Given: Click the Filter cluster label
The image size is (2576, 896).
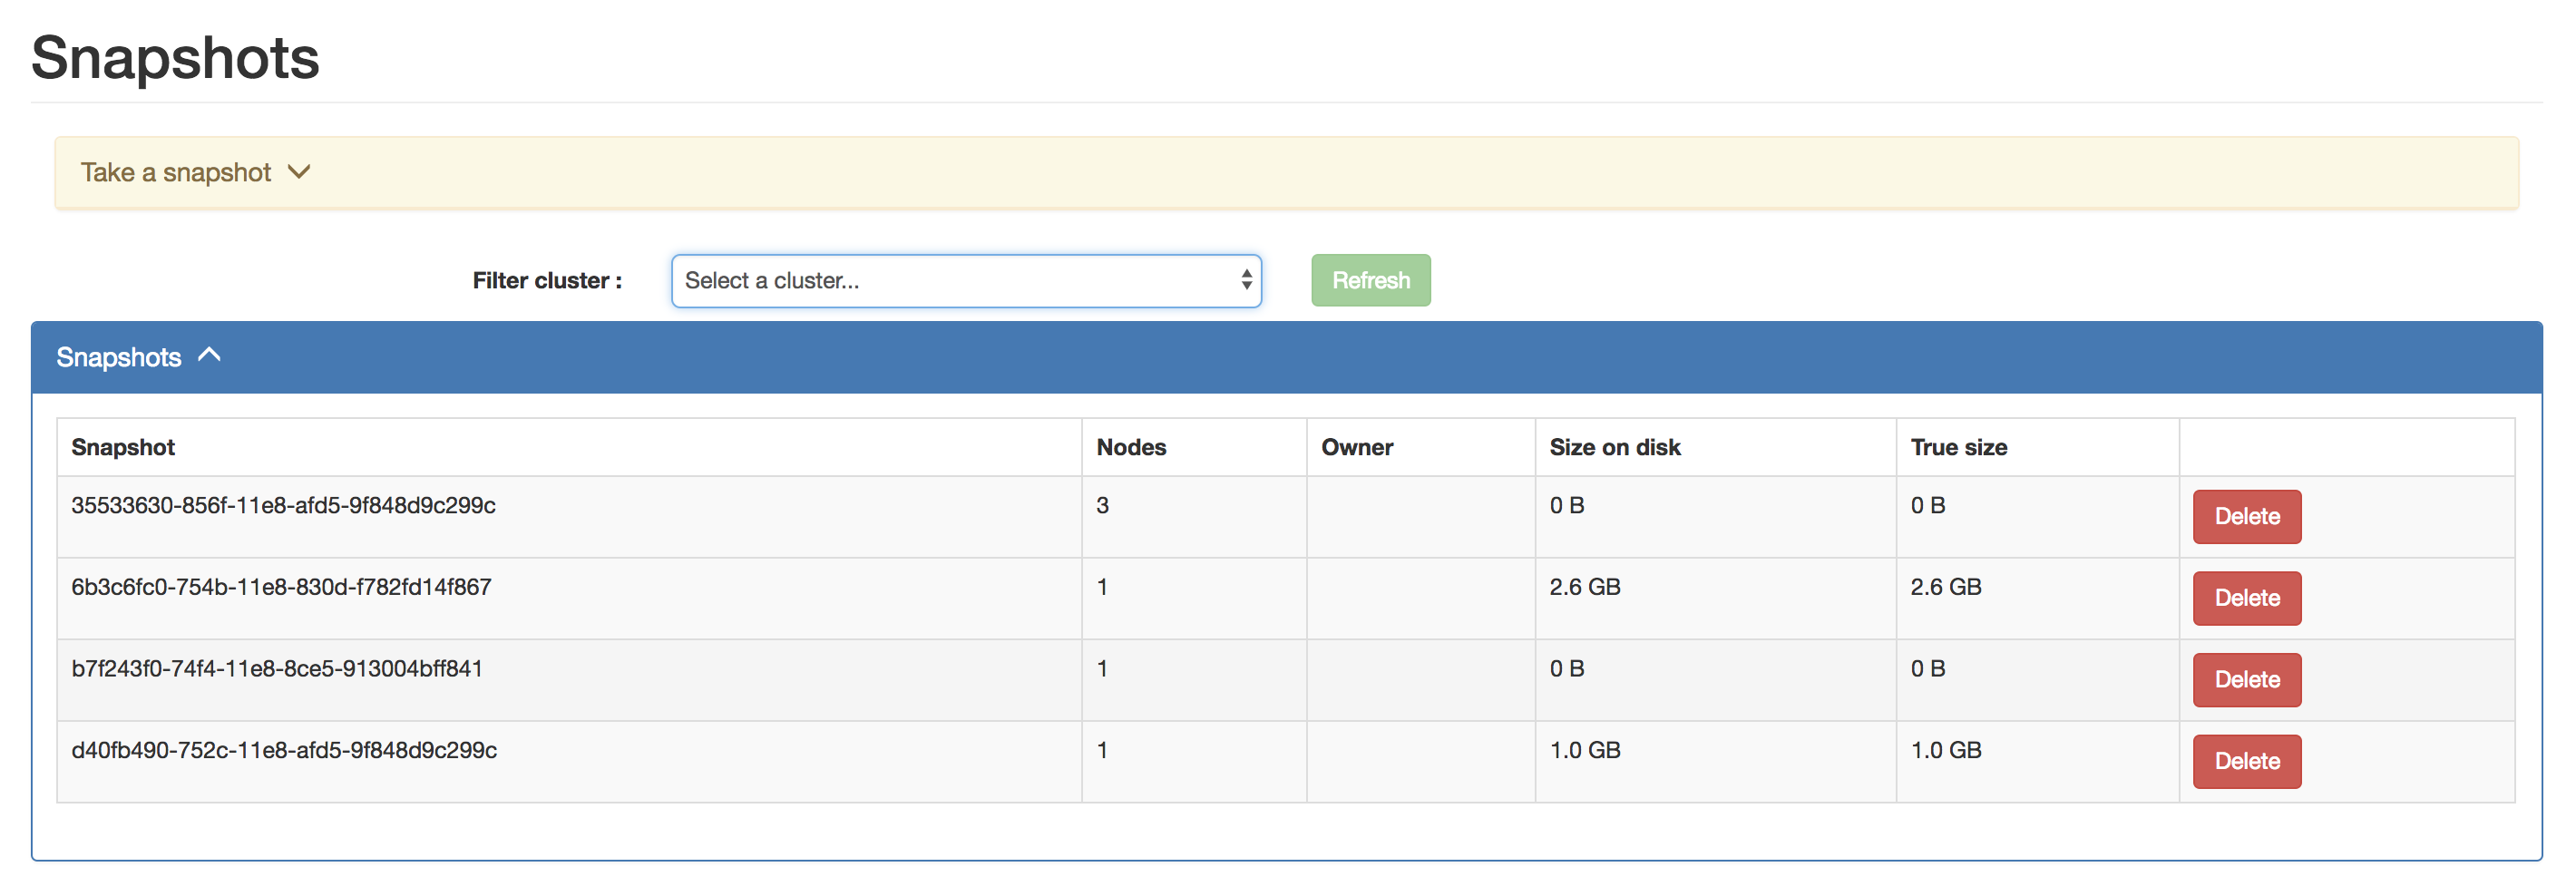Looking at the screenshot, I should tap(547, 281).
